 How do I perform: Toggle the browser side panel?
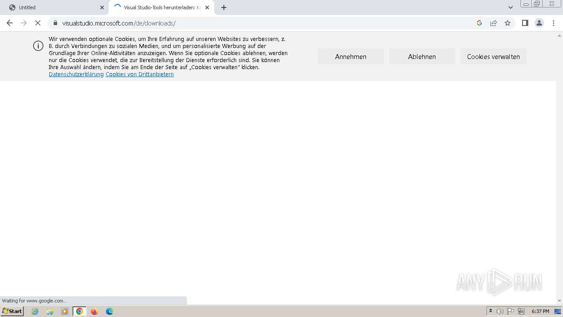(x=525, y=23)
